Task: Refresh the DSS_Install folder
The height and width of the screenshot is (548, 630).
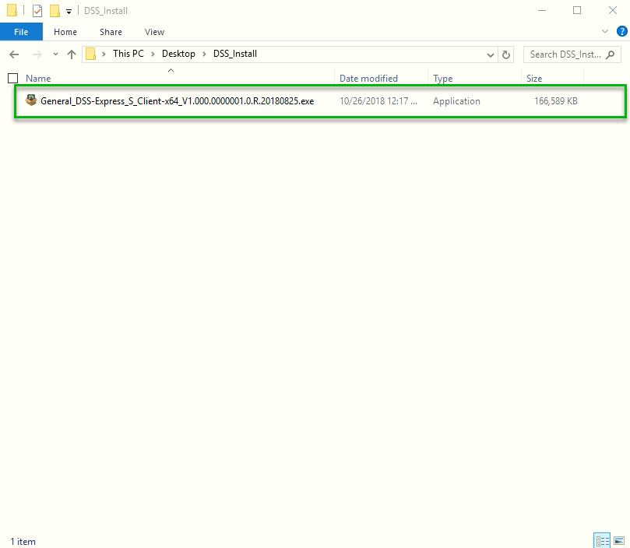Action: click(506, 54)
